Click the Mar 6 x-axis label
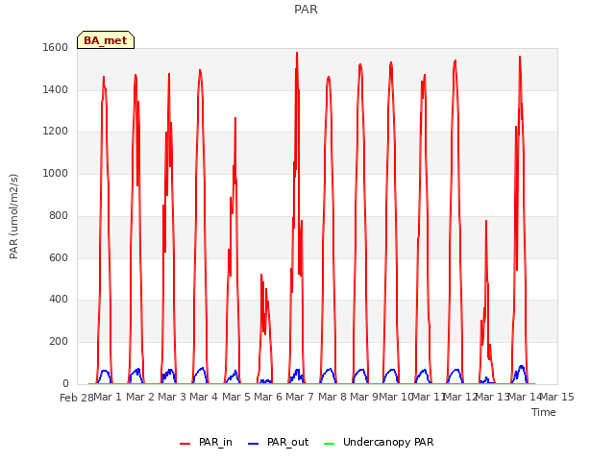Image resolution: width=615 pixels, height=461 pixels. point(268,397)
